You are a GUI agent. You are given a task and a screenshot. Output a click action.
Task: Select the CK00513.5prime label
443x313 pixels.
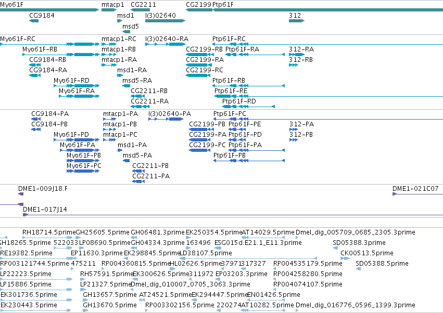click(367, 253)
